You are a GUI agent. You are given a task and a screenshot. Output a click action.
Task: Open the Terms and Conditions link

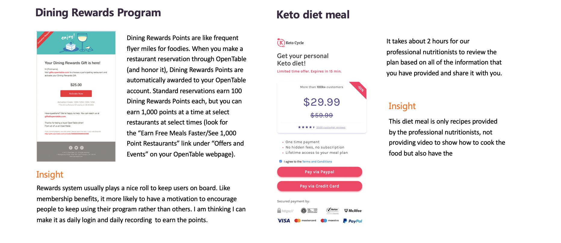point(317,162)
